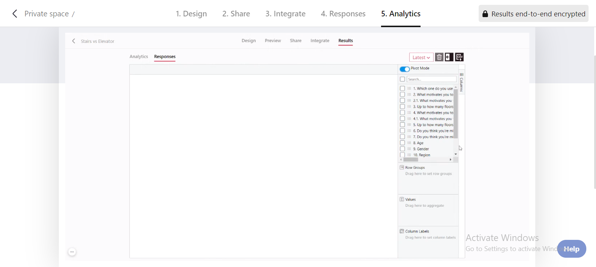Open the 3. Integrate tab
The height and width of the screenshot is (267, 596).
[x=285, y=14]
